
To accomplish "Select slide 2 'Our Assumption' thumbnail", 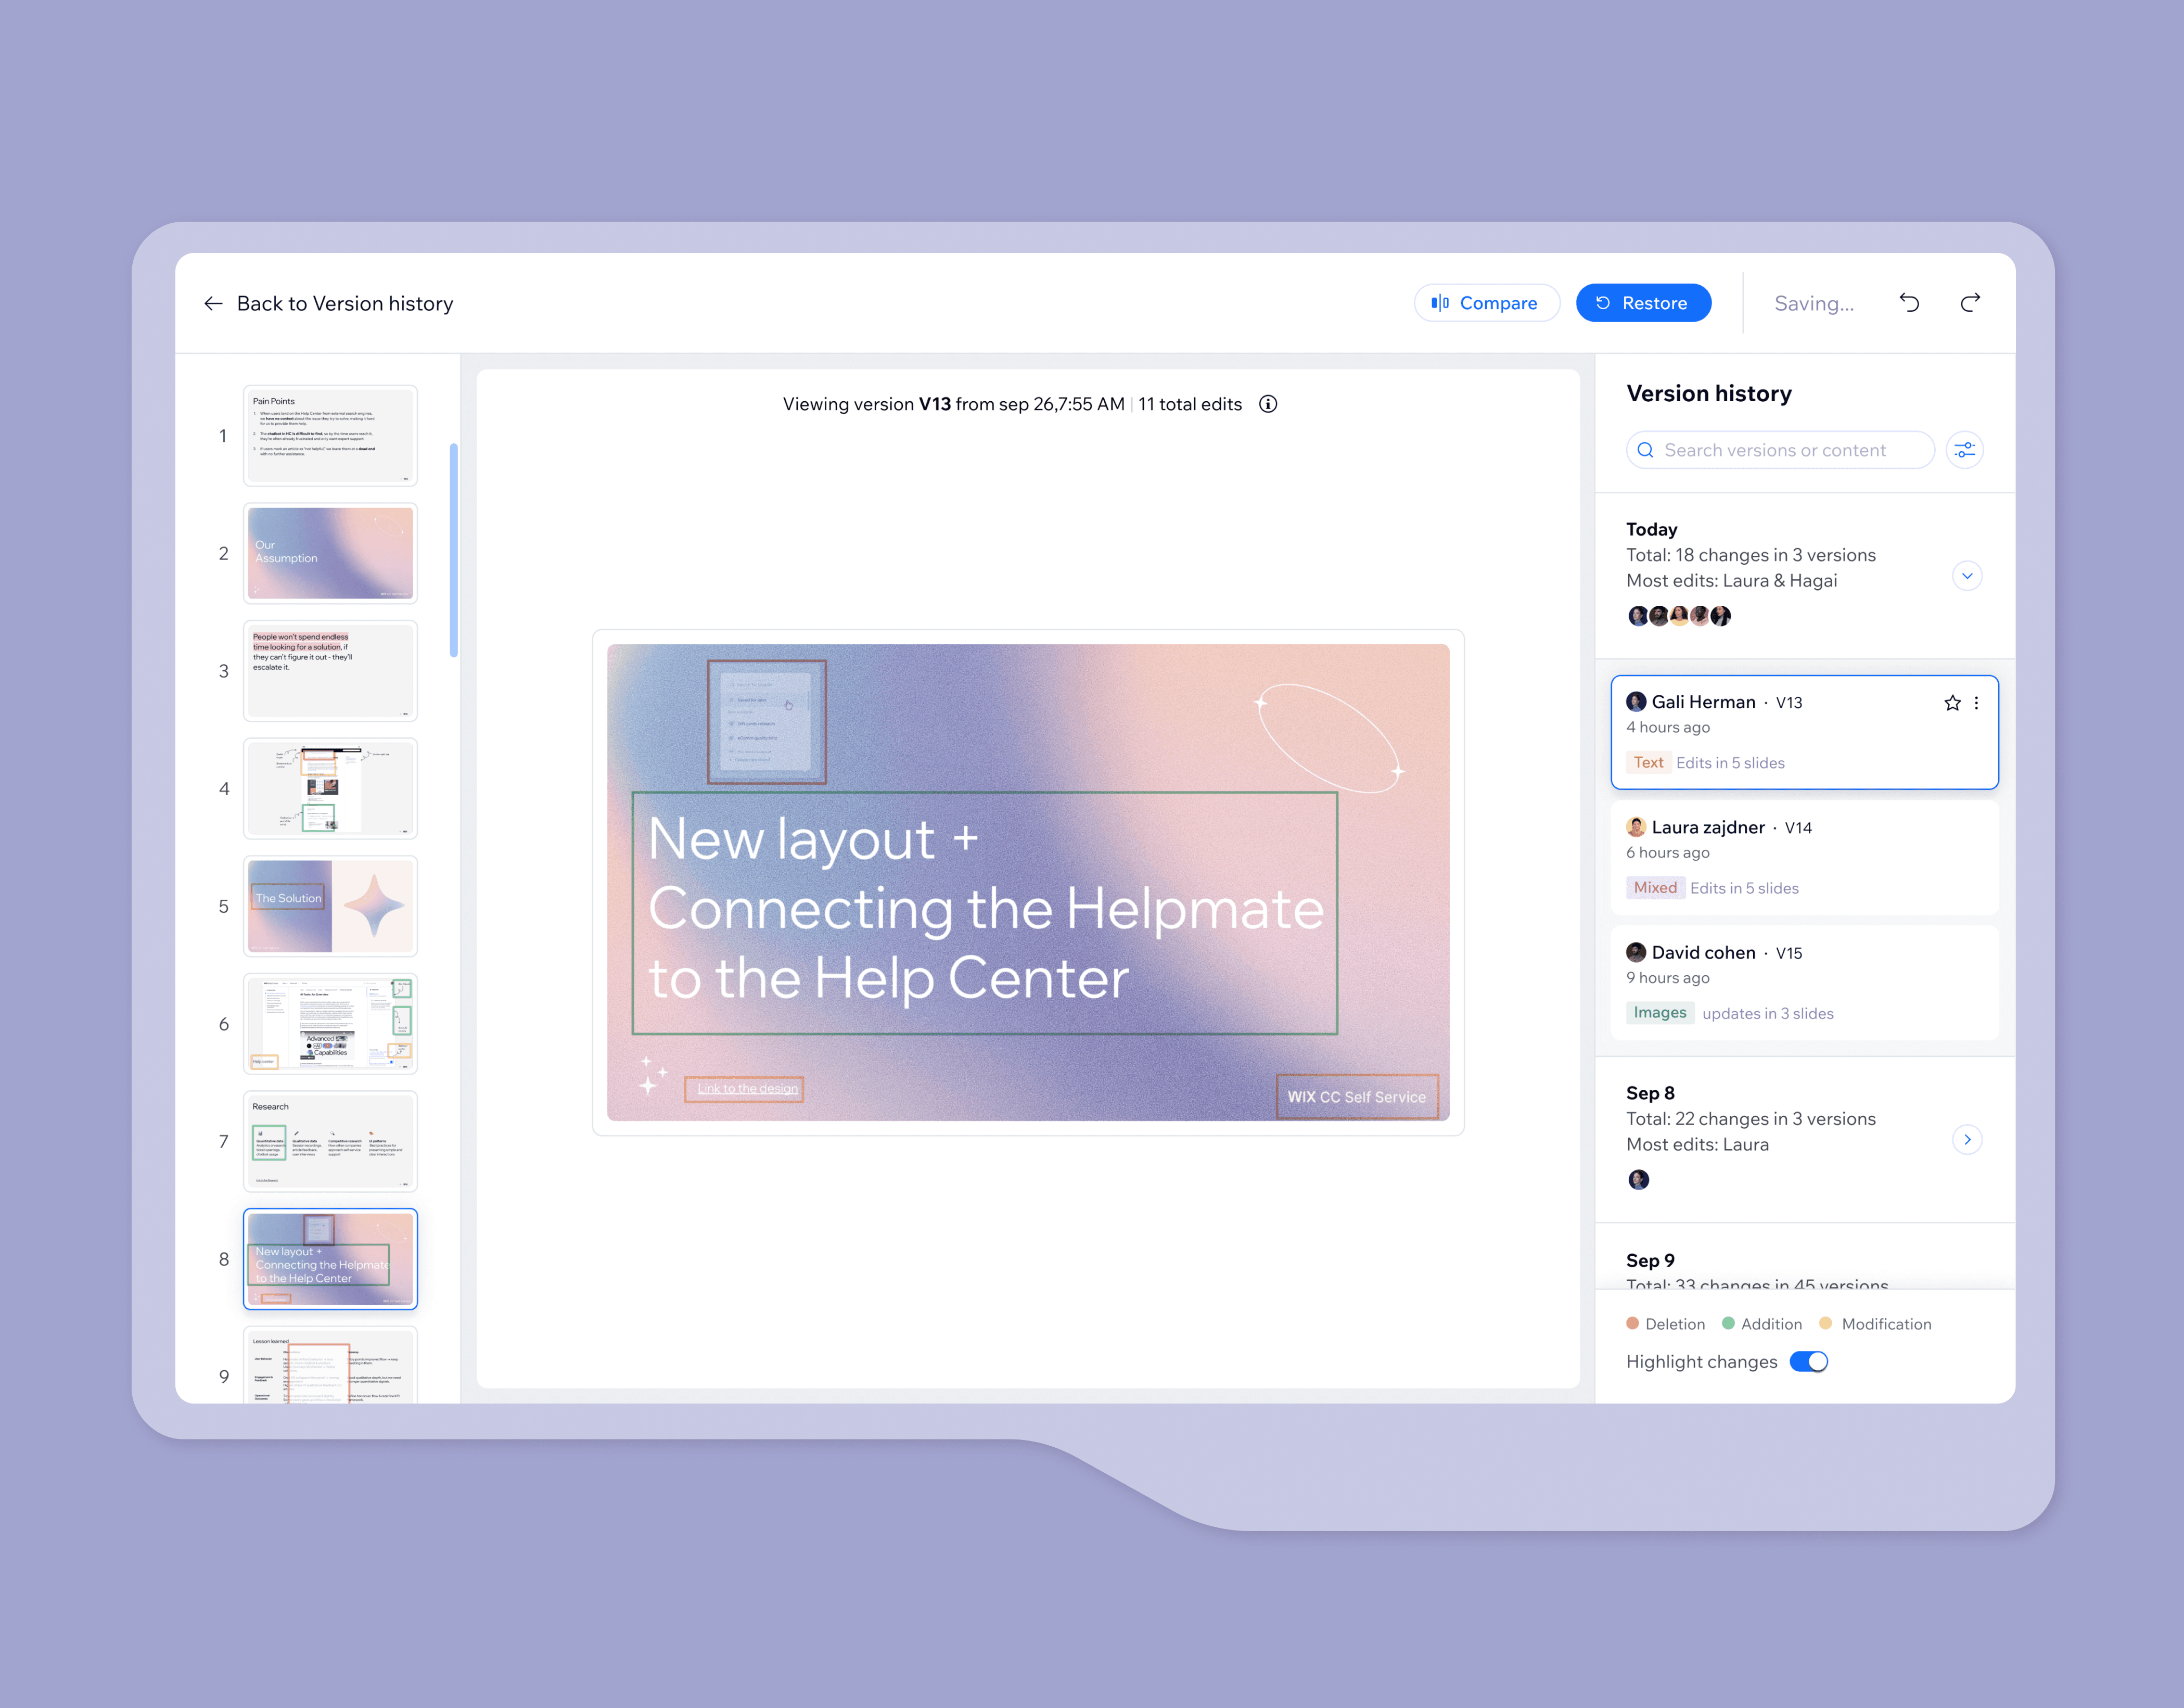I will coord(330,553).
